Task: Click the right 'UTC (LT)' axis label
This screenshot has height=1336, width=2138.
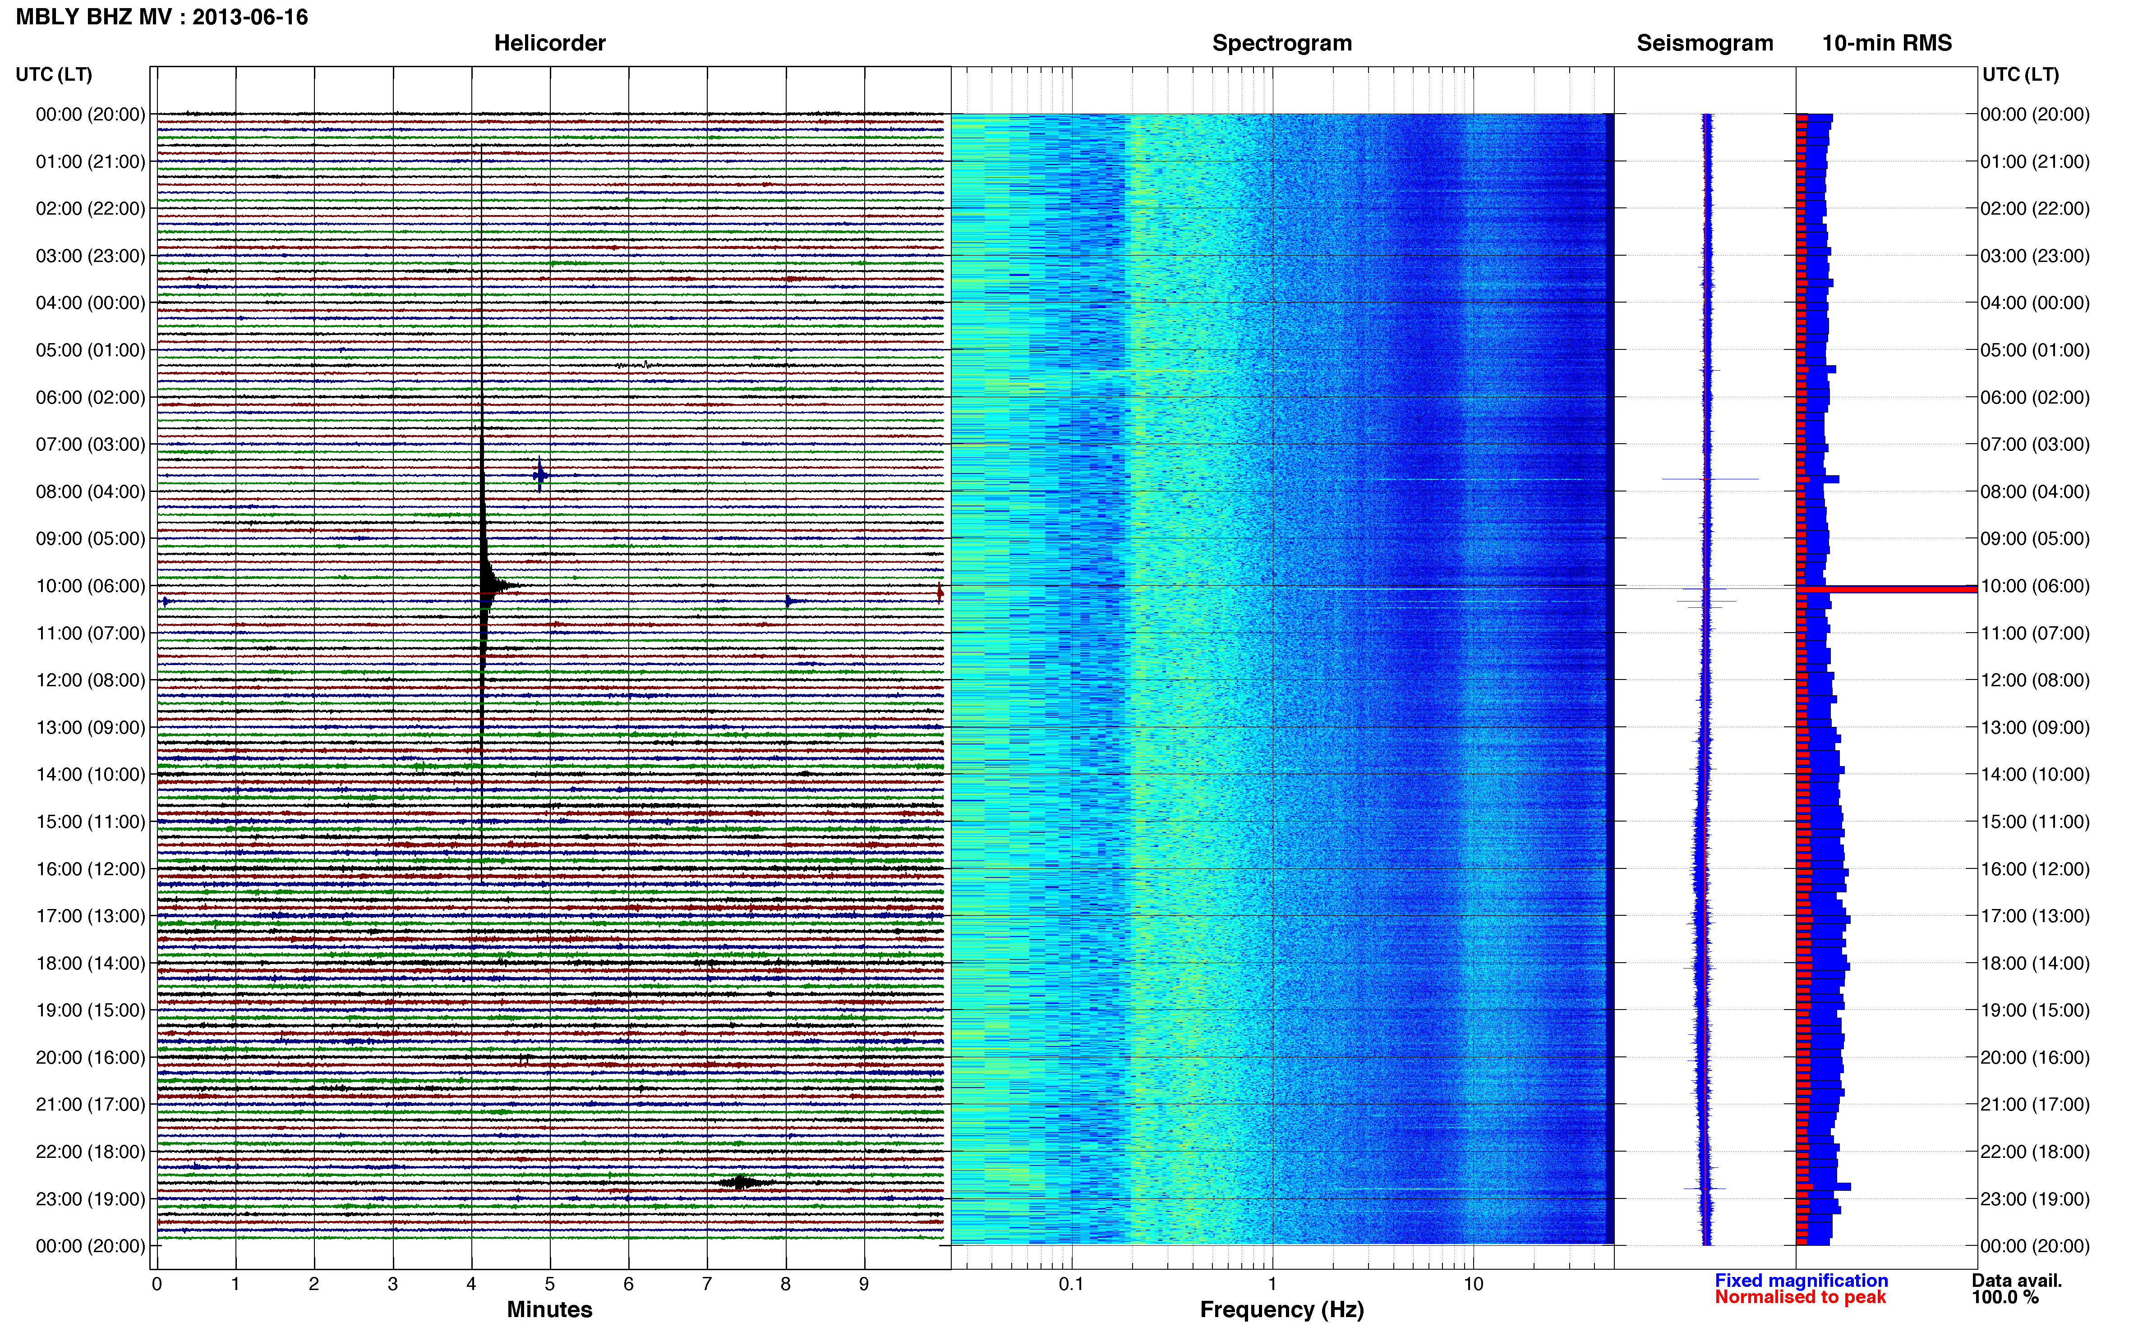Action: pyautogui.click(x=2020, y=74)
